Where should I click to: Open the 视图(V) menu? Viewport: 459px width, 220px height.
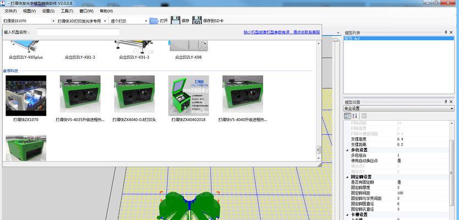tap(29, 11)
